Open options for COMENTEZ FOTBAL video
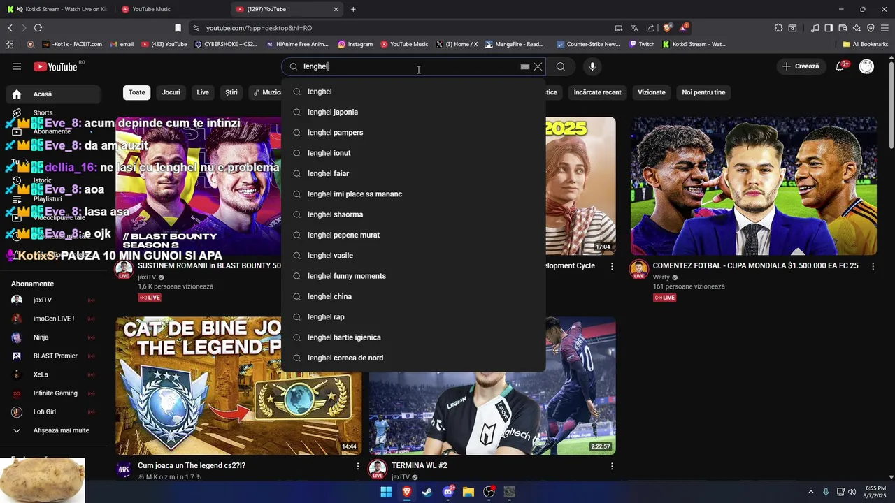895x503 pixels. click(x=873, y=266)
